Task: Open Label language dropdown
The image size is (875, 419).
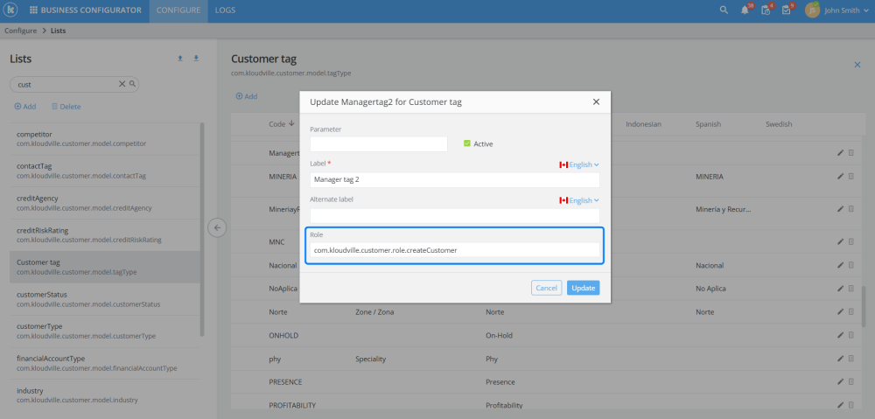Action: click(579, 164)
